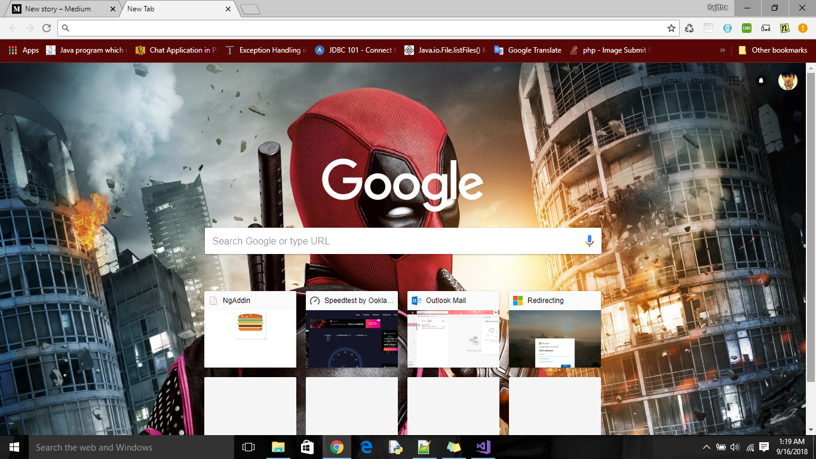Open the blue G extension icon
Viewport: 816px width, 459px height.
click(x=728, y=28)
